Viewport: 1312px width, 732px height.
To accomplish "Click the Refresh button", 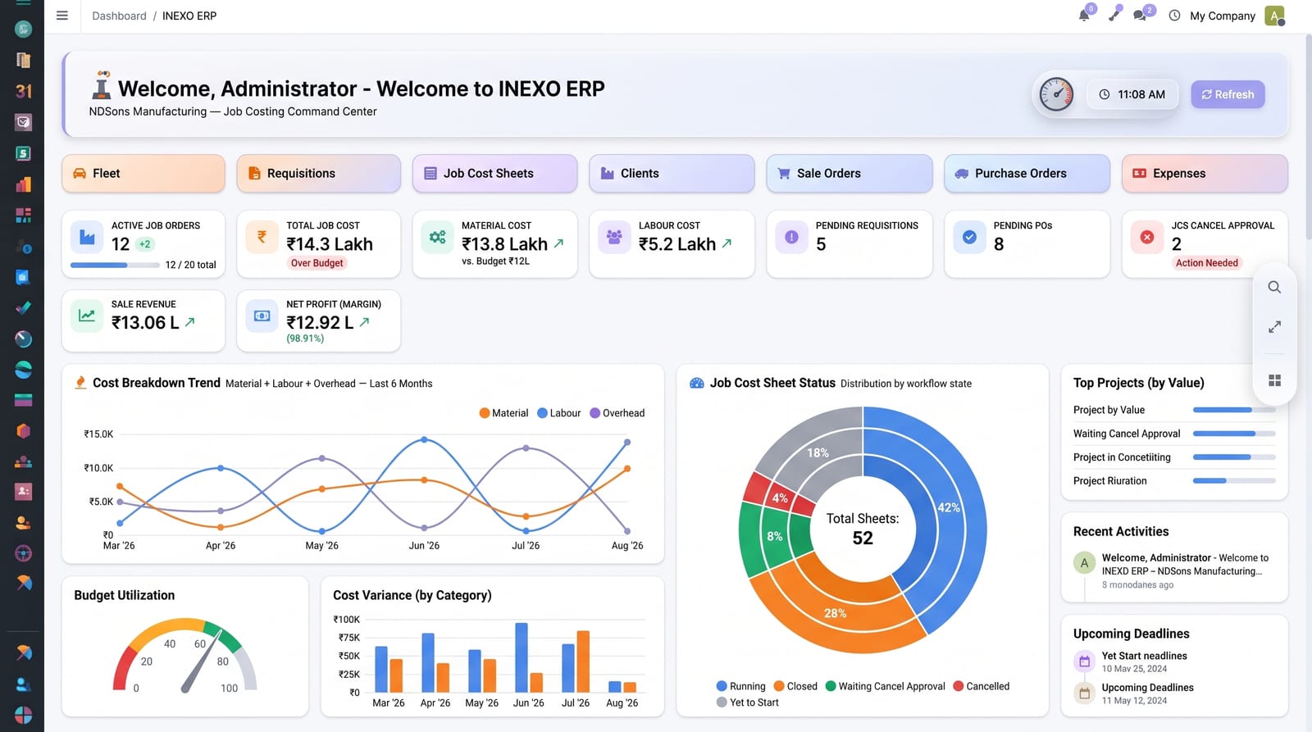I will coord(1228,94).
